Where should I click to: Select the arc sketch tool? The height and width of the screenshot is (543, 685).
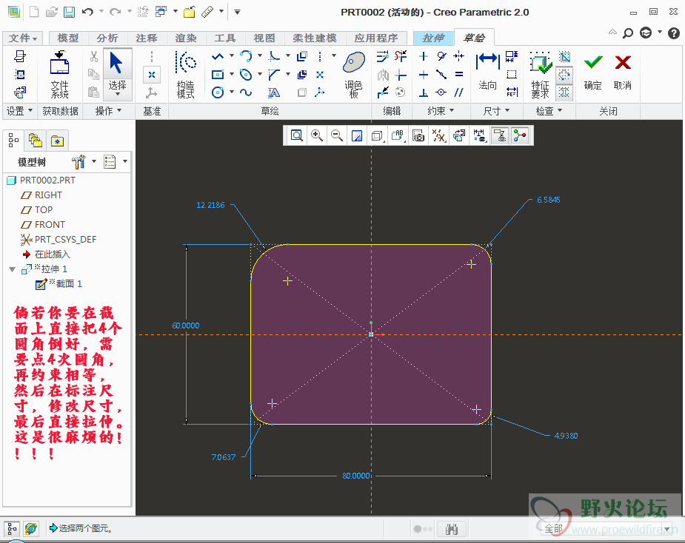coord(246,56)
